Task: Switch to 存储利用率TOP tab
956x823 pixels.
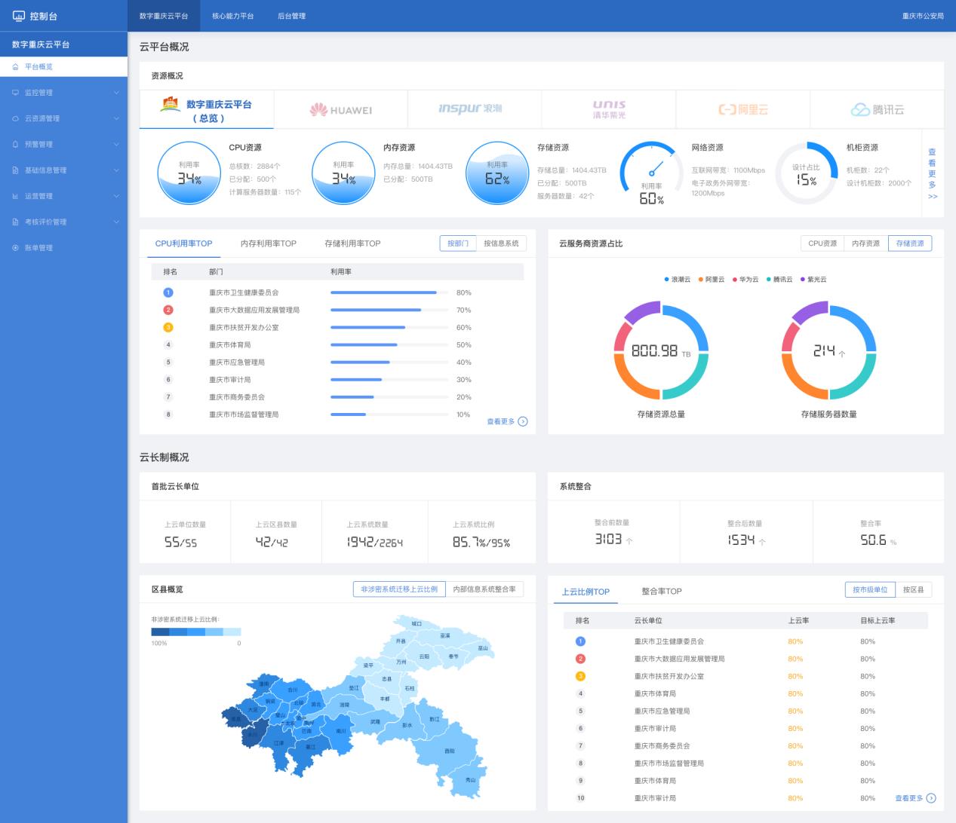Action: click(x=352, y=243)
